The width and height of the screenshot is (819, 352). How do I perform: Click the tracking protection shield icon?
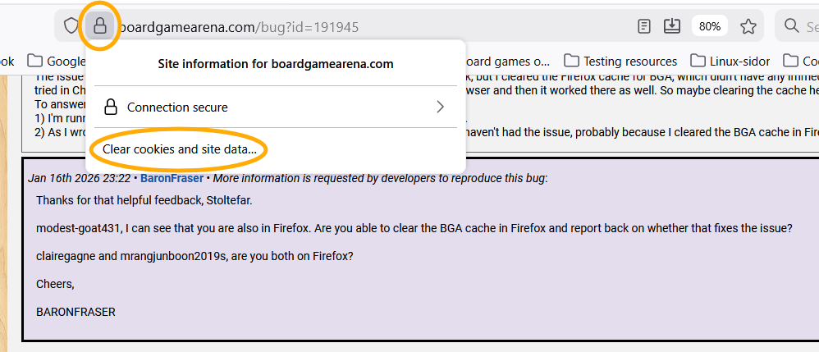[x=72, y=26]
